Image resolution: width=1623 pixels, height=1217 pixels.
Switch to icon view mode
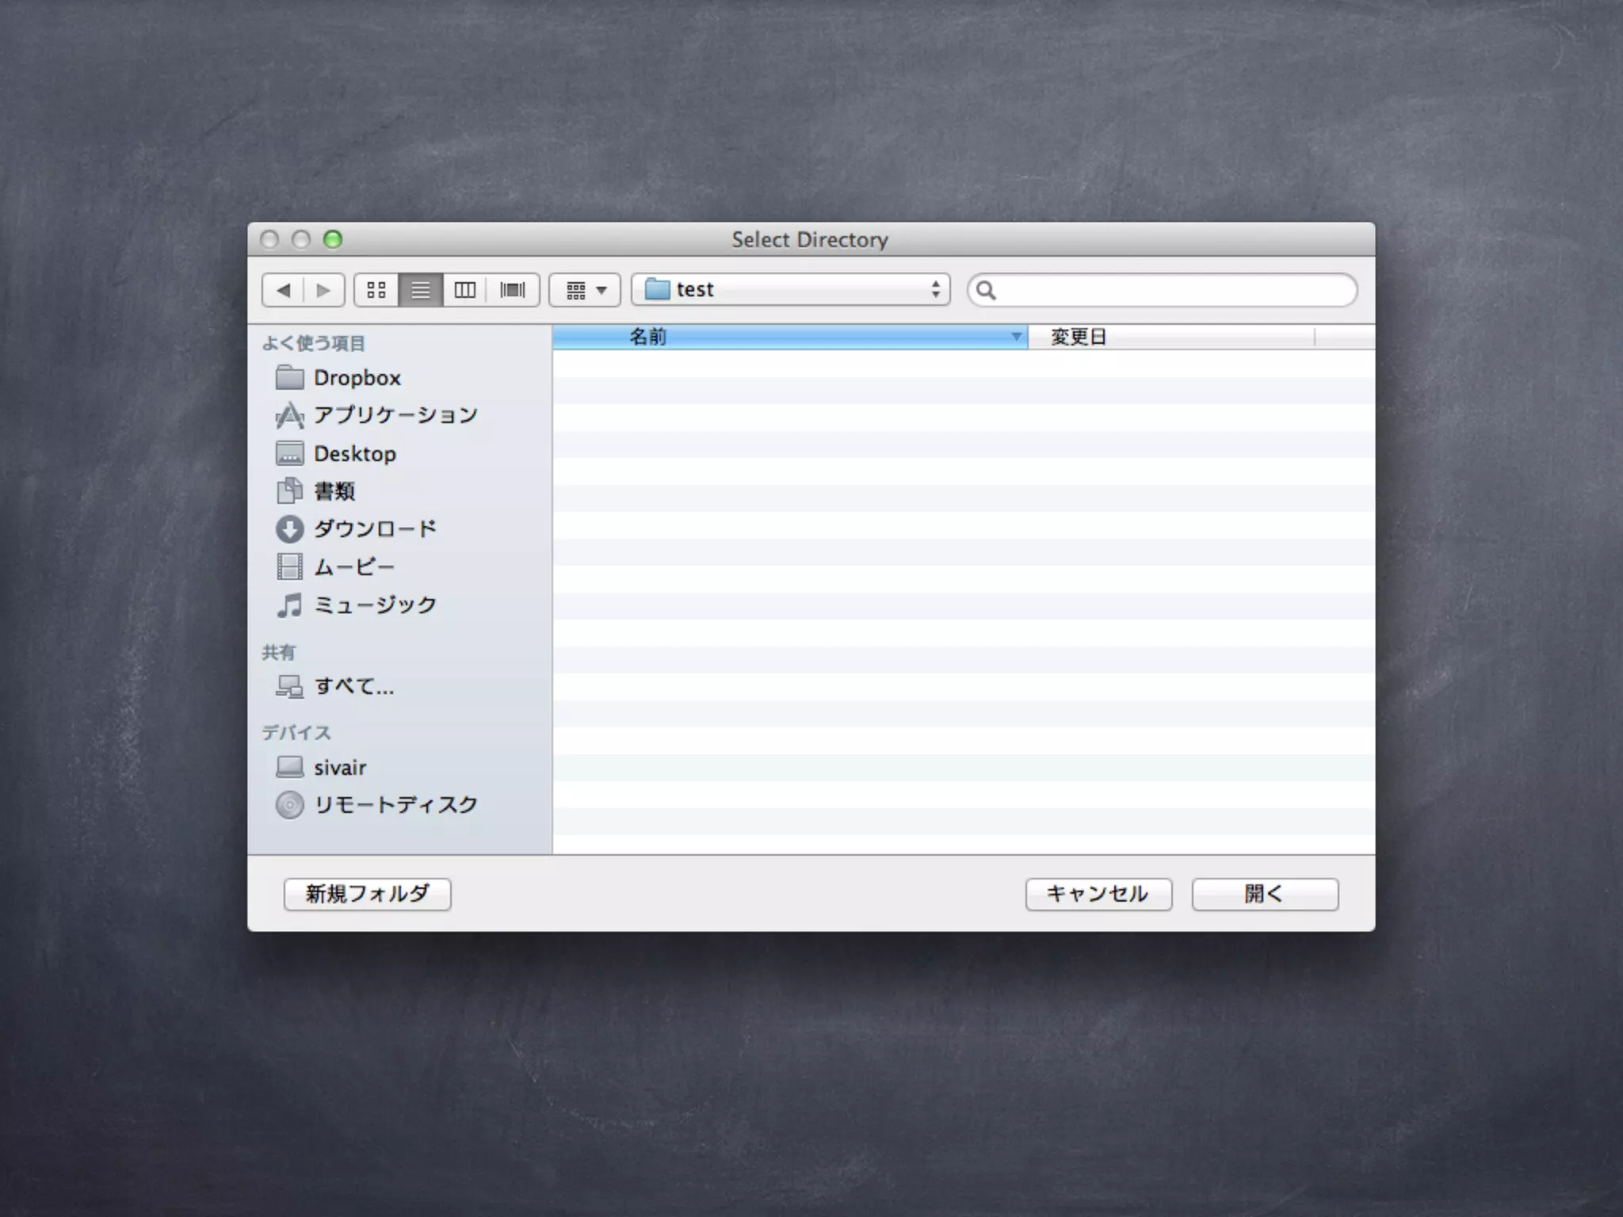tap(376, 290)
